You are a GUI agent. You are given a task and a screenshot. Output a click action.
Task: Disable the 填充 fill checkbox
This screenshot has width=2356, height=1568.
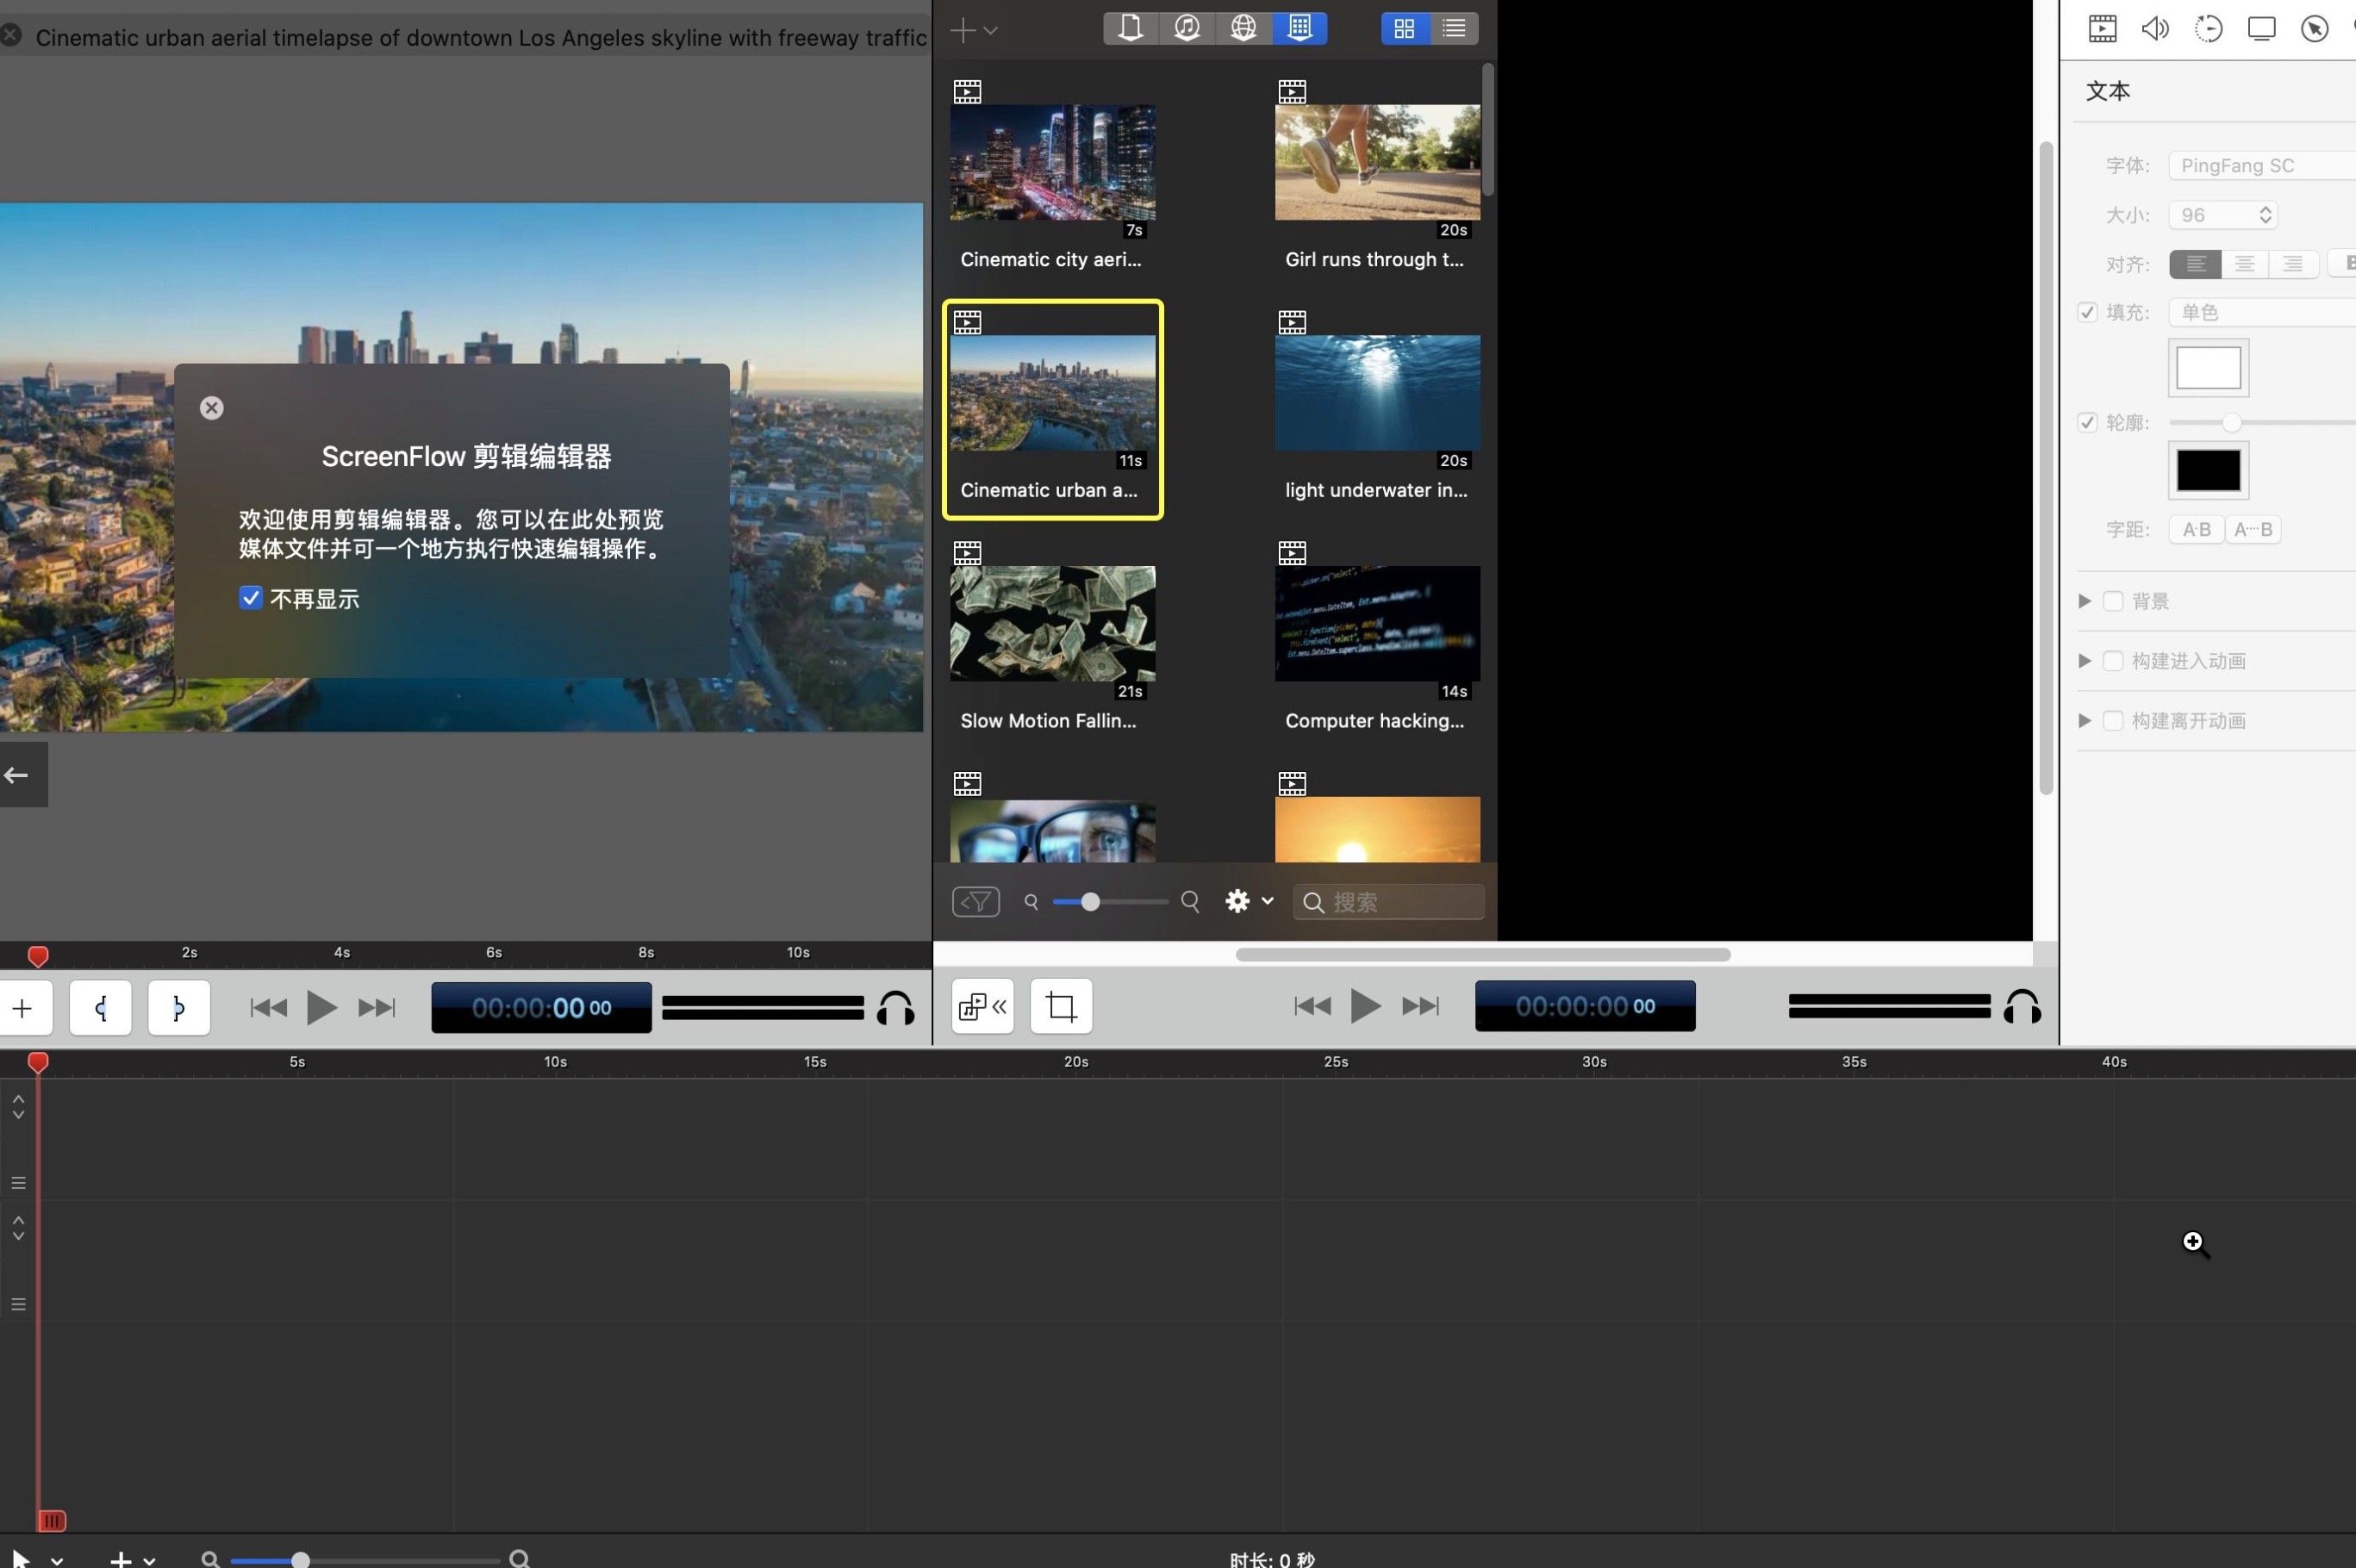pyautogui.click(x=2087, y=312)
